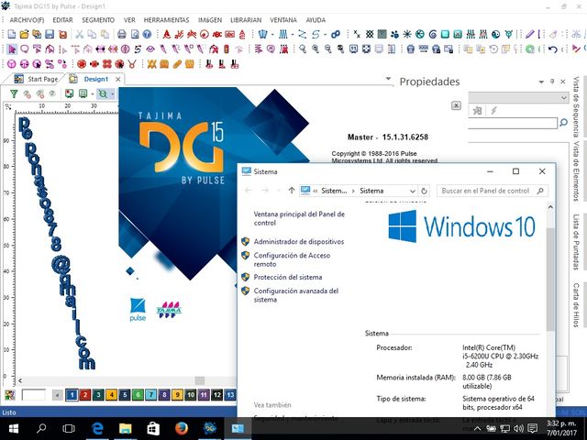The image size is (587, 440).
Task: Toggle the realistic 3D view button
Action: (69, 93)
